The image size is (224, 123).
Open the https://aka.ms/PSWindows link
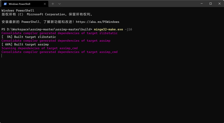pyautogui.click(x=97, y=22)
